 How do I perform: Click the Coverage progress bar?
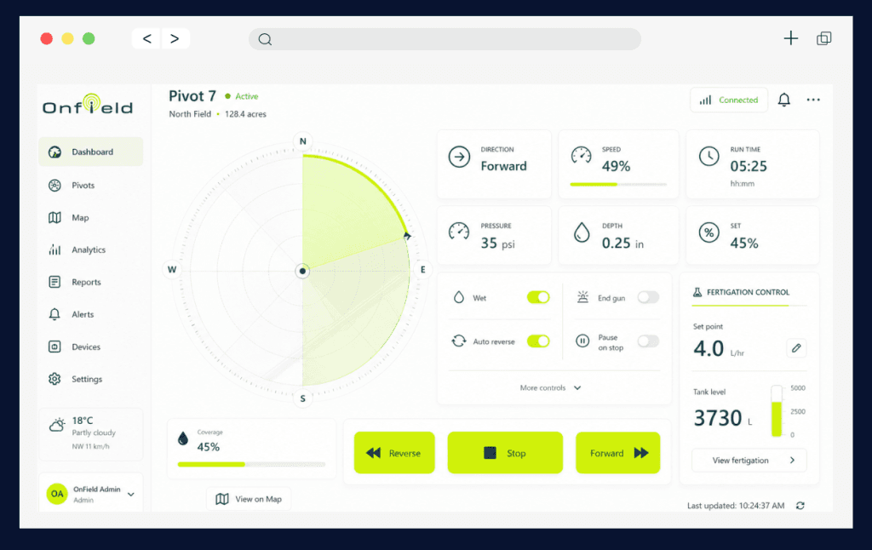point(251,464)
